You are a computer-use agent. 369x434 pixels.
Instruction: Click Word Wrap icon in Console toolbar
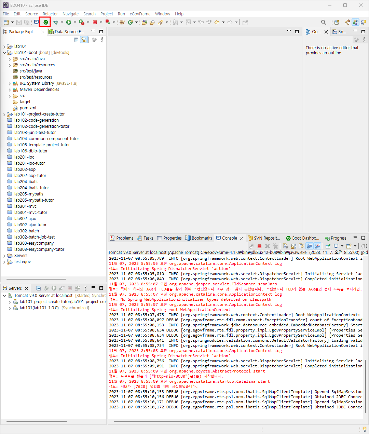click(301, 246)
